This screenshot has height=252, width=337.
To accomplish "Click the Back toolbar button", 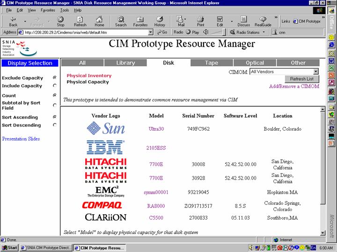I will click(13, 21).
